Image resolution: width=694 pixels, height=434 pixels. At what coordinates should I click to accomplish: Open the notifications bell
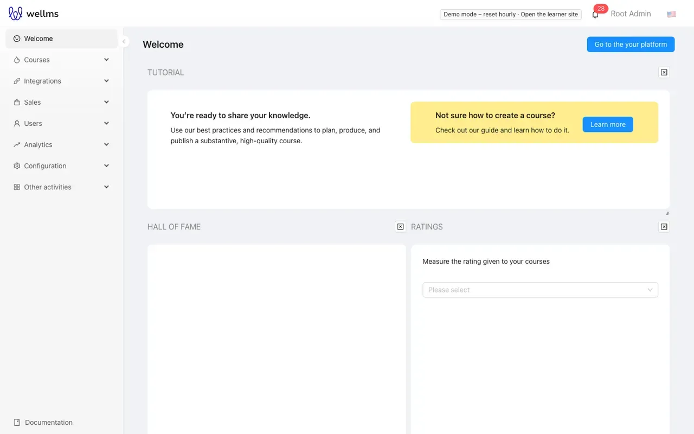tap(595, 15)
